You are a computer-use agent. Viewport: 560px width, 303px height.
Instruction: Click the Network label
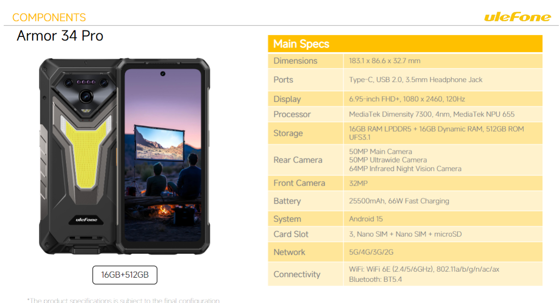pos(289,252)
